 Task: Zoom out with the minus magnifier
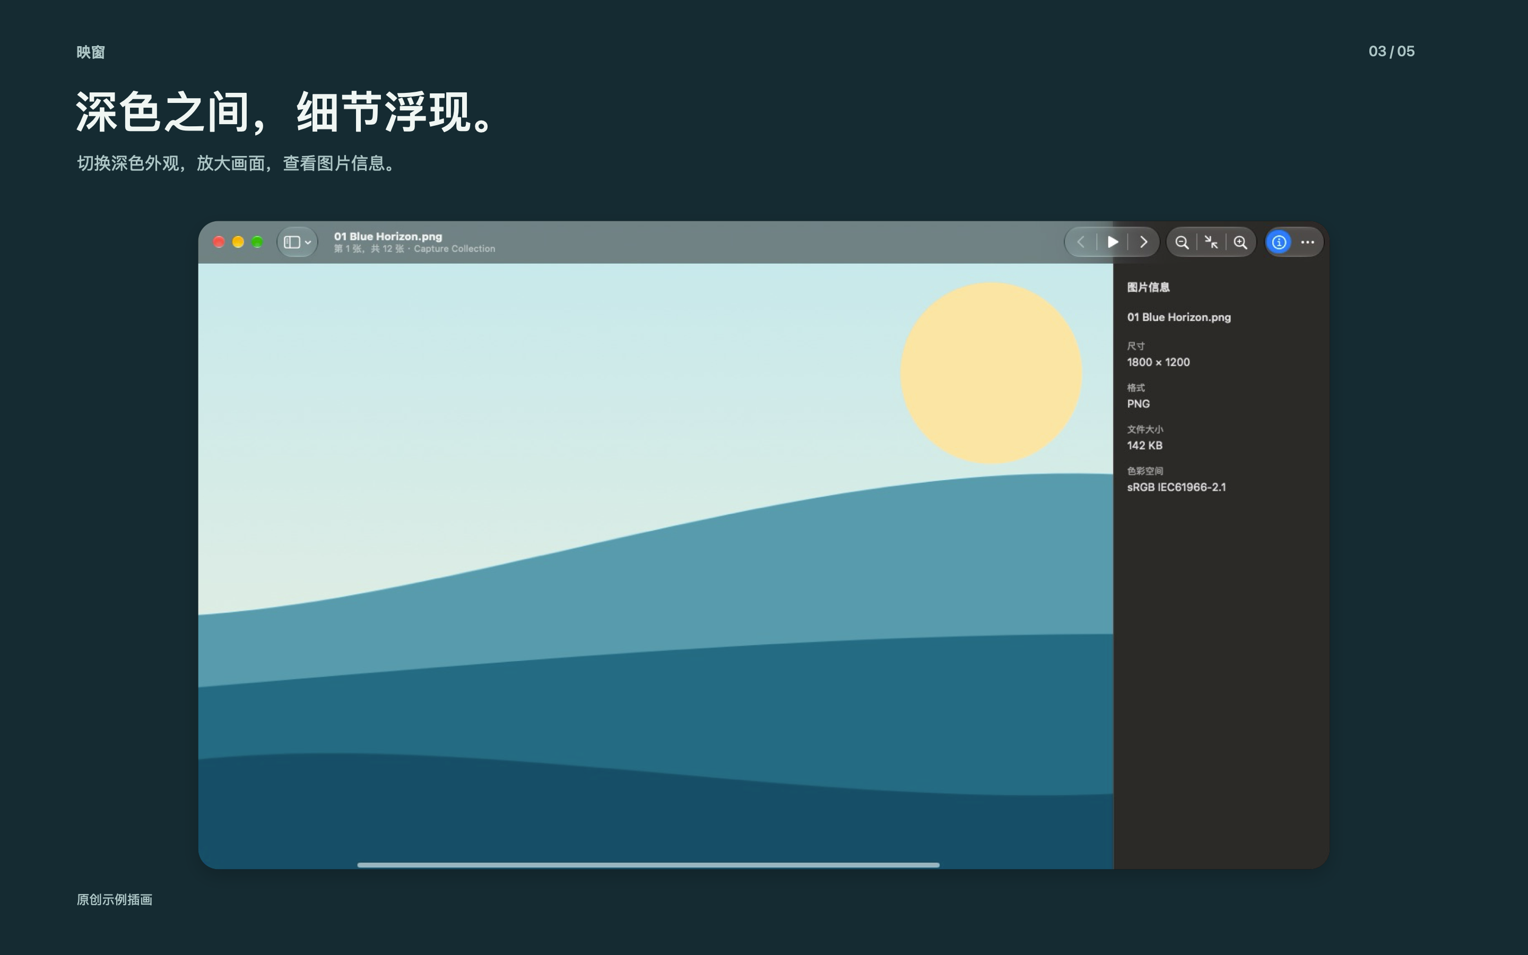[x=1182, y=242]
